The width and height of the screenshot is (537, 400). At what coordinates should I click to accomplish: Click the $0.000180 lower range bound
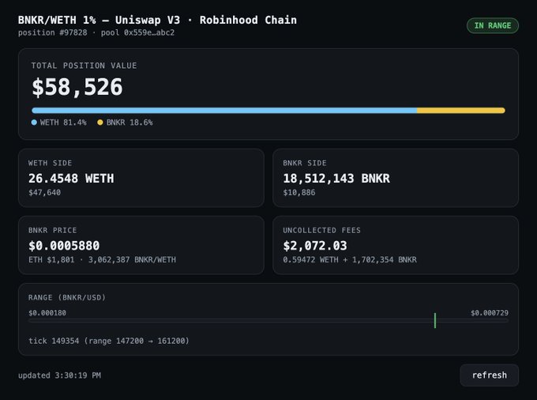coord(47,312)
